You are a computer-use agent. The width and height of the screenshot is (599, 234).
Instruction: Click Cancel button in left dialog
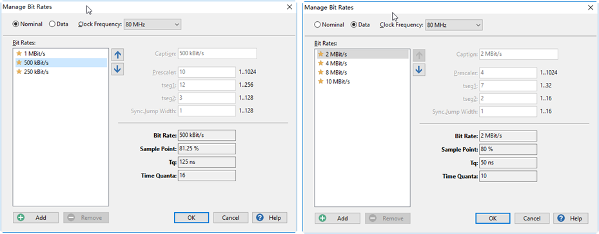231,218
